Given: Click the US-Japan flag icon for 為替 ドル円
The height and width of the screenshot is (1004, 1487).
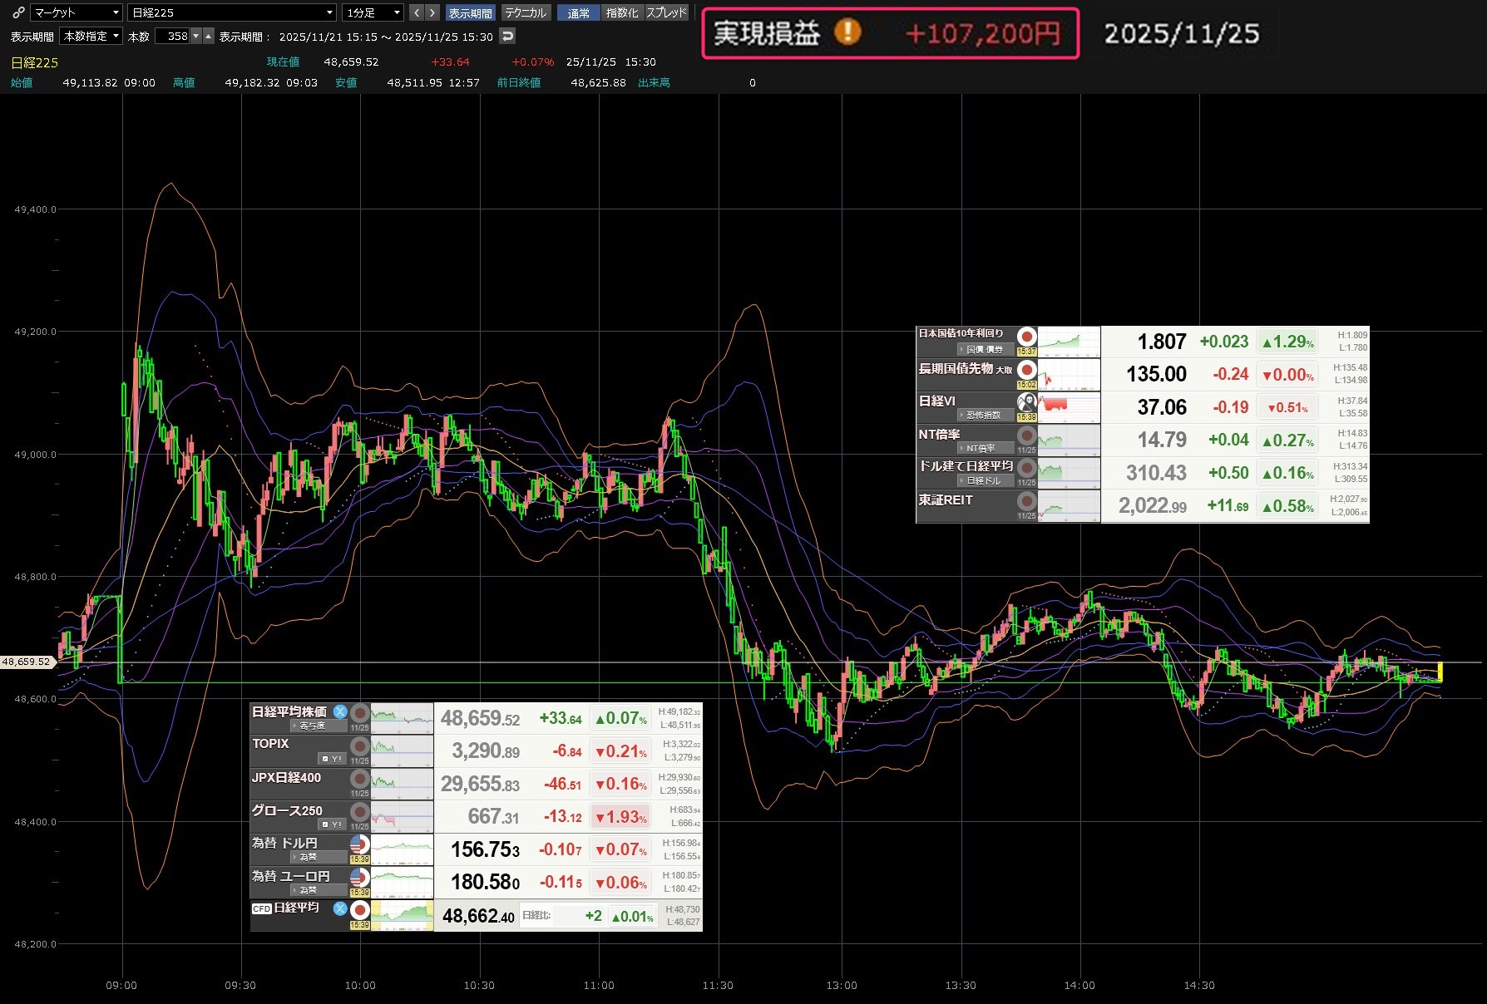Looking at the screenshot, I should [x=359, y=844].
